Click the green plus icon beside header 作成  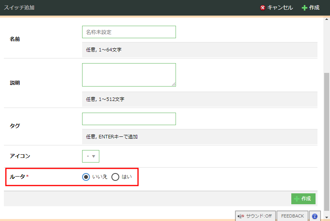[304, 8]
